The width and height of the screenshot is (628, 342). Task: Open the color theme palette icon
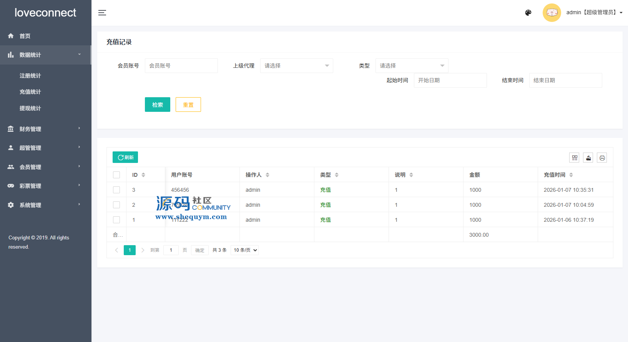[x=528, y=13]
